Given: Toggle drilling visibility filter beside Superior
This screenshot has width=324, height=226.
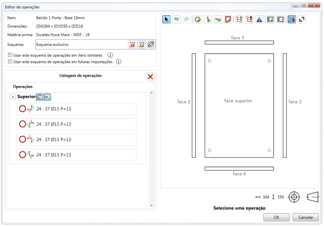Looking at the screenshot, I should 40,97.
